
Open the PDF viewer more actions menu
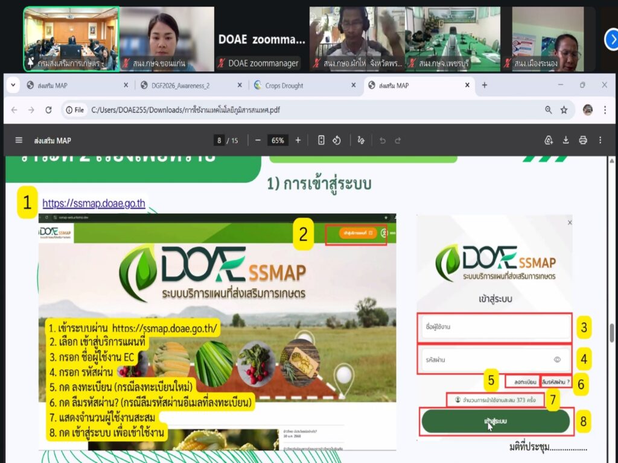coord(600,140)
